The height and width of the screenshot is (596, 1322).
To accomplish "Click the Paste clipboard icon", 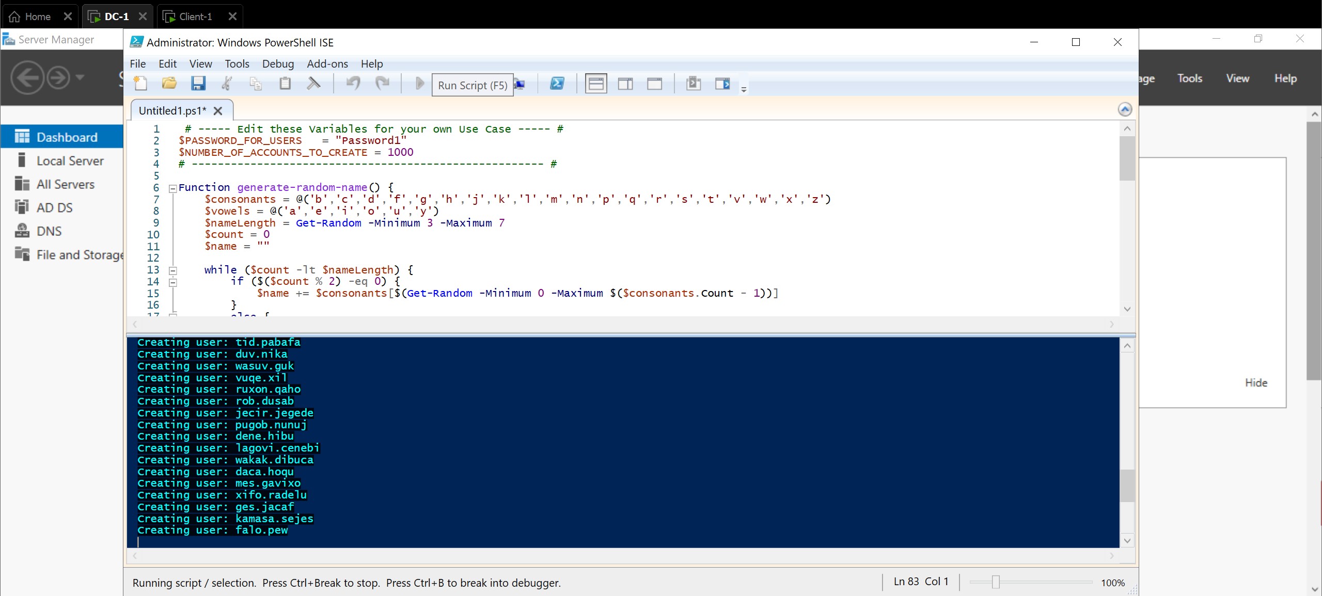I will coord(285,84).
